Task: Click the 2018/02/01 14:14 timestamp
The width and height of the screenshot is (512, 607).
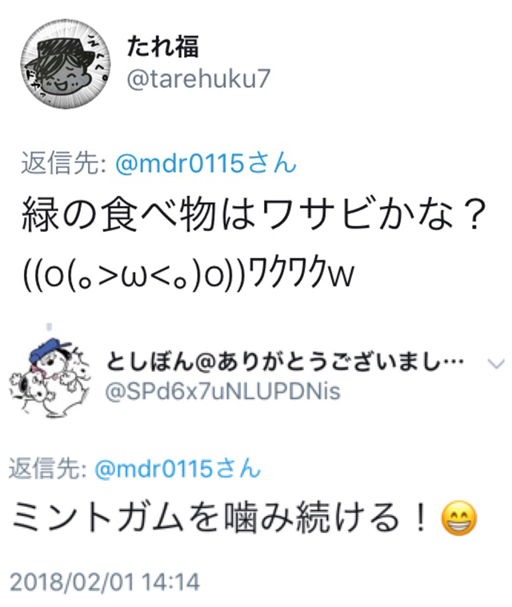Action: 105,582
